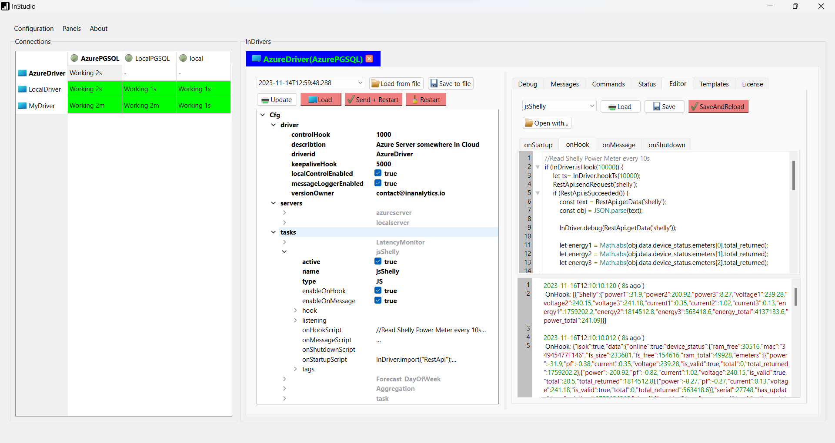The image size is (835, 443).
Task: Click the Send + Restart checkmark icon
Action: click(351, 100)
